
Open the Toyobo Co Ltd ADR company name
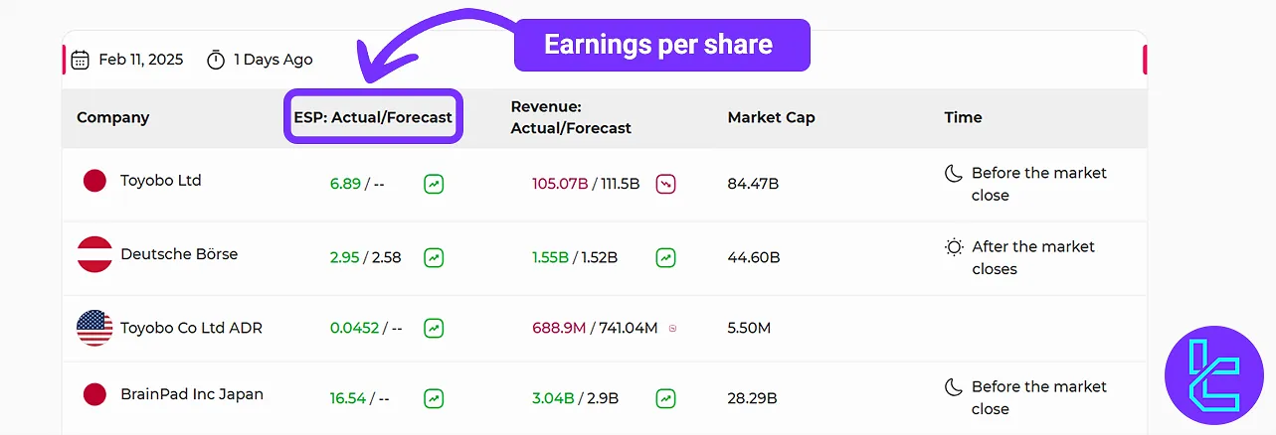tap(191, 328)
